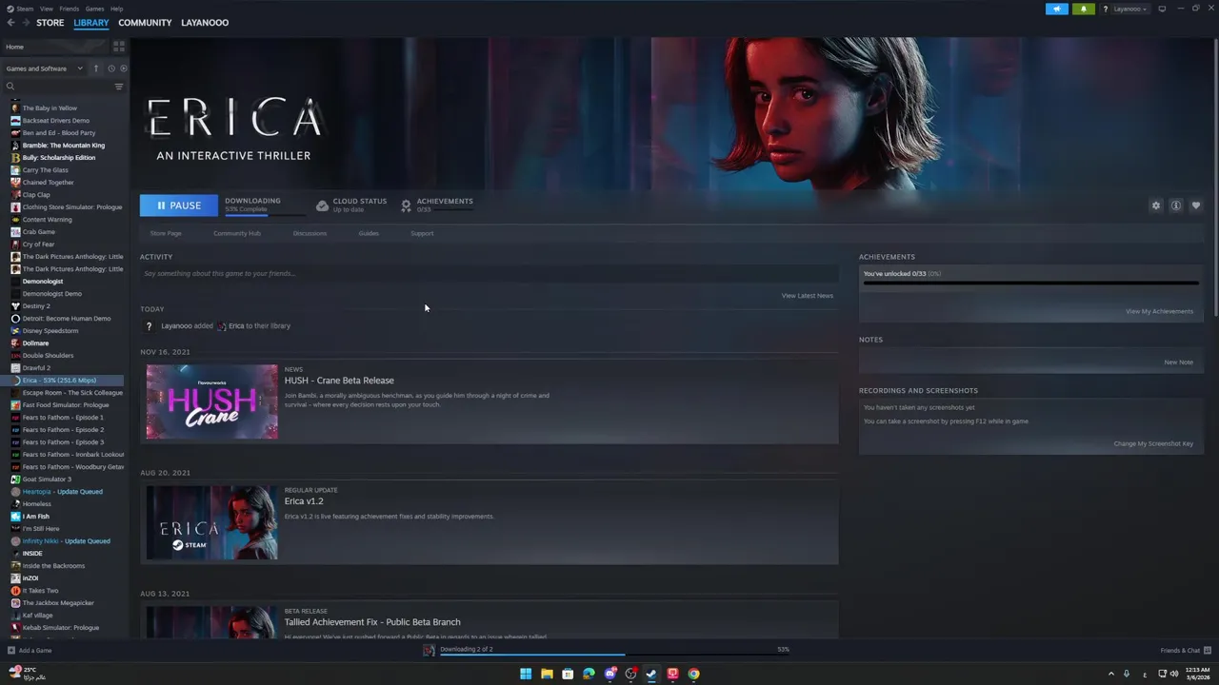Click the activity say something field
1219x685 pixels.
489,273
